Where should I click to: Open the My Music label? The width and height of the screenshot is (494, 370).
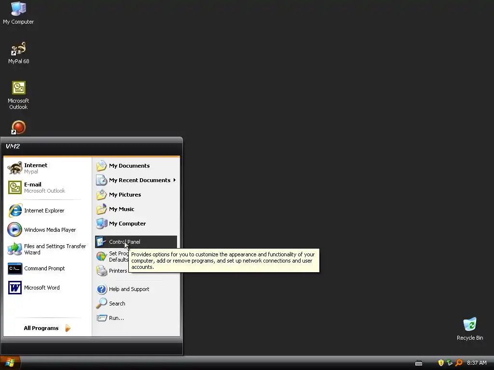tap(122, 209)
